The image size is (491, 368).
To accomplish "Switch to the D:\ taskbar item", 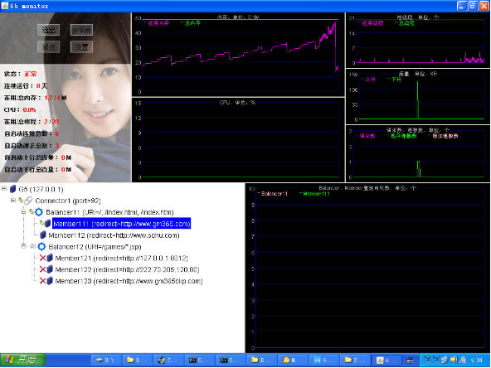I will point(106,361).
